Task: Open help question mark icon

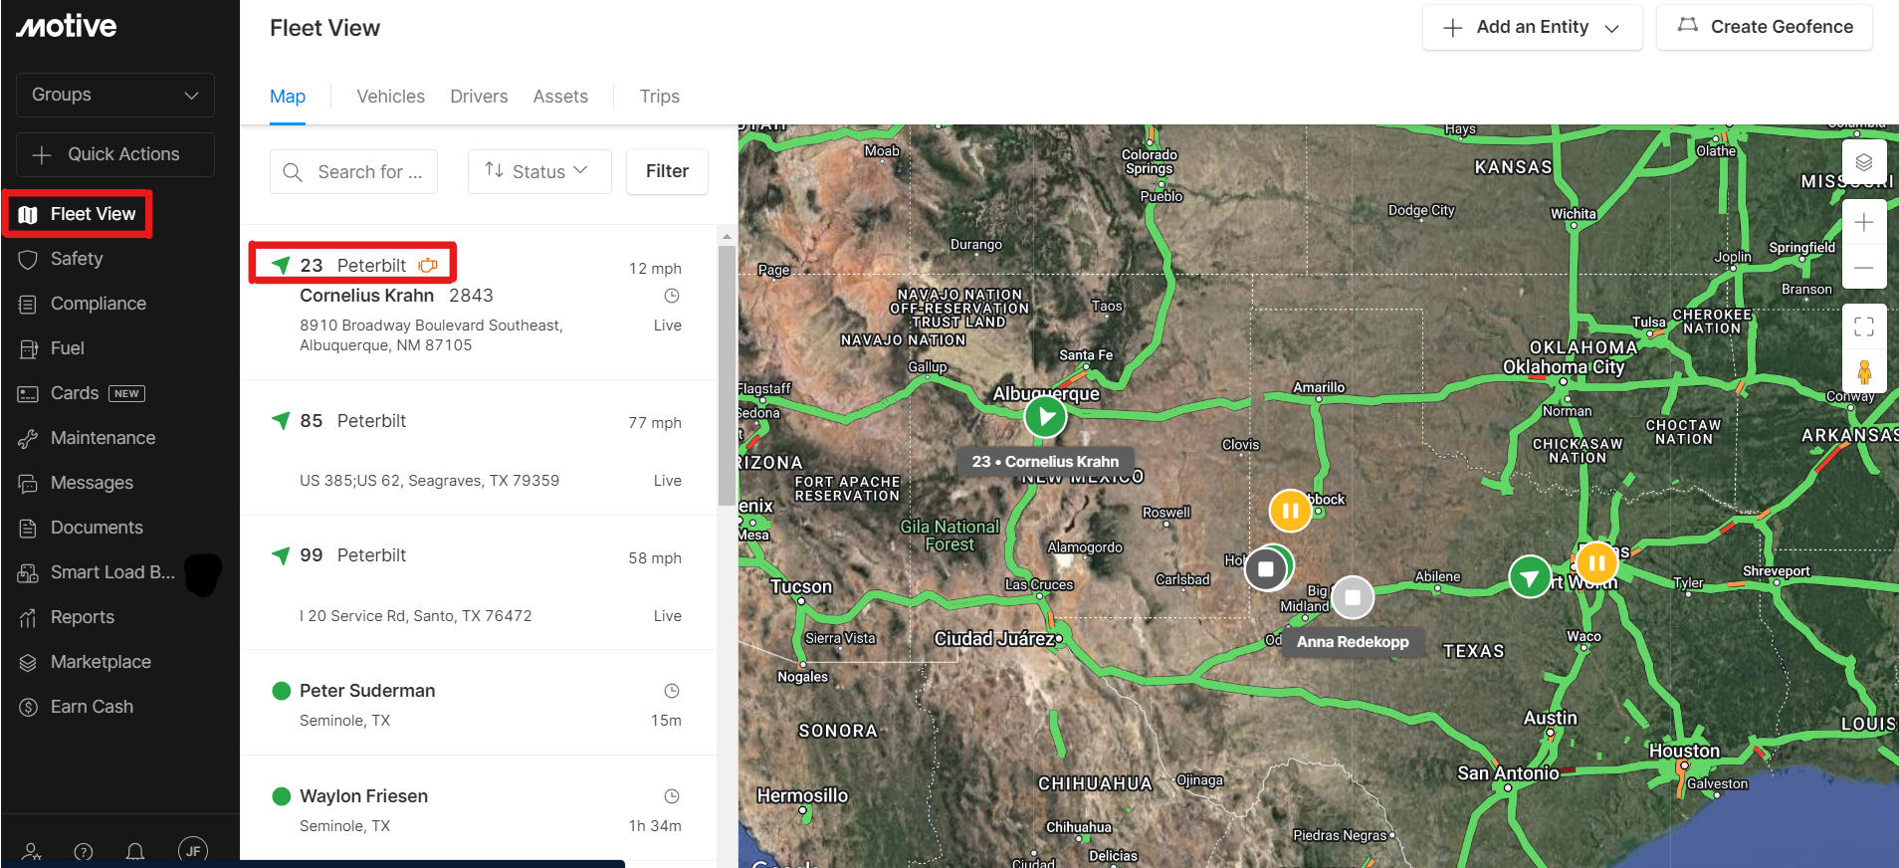Action: click(x=84, y=852)
